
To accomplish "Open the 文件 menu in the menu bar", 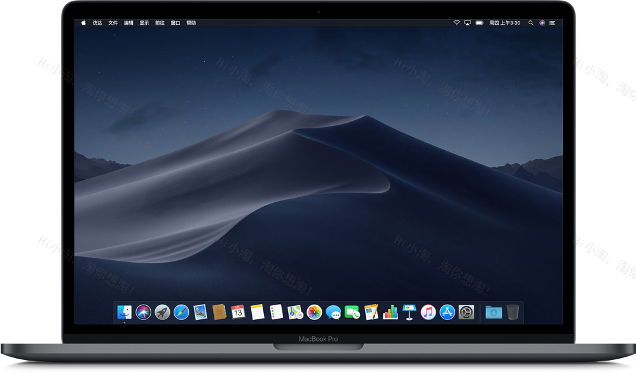I will (x=113, y=22).
